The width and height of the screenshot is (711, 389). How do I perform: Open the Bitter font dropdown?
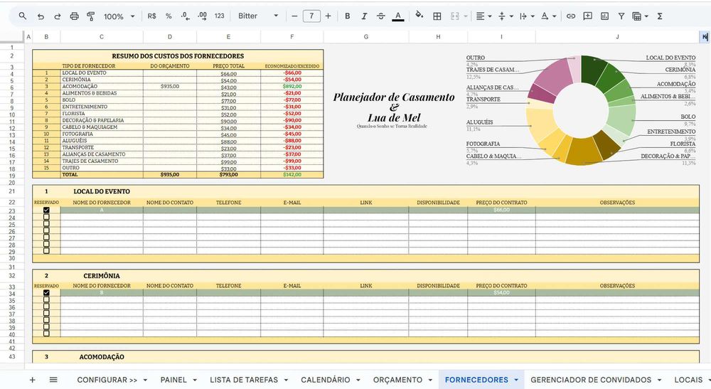click(x=258, y=16)
